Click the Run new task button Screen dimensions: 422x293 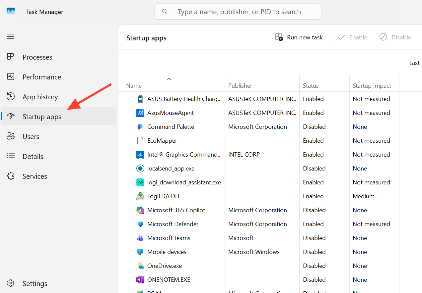(x=299, y=37)
